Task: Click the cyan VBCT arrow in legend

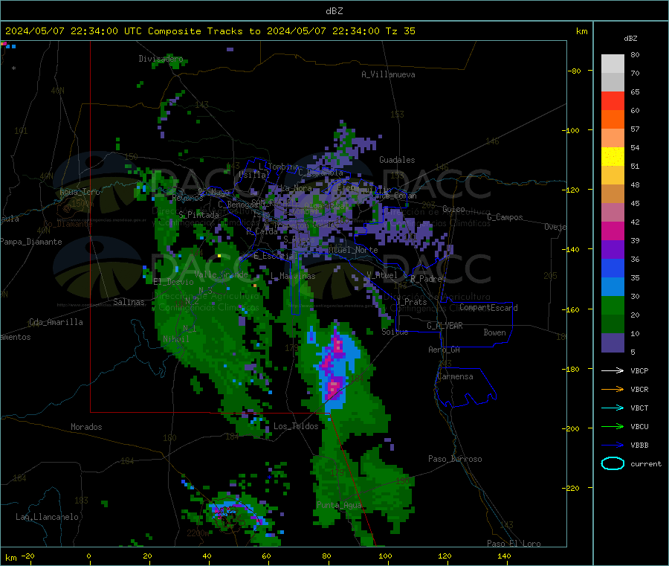Action: pyautogui.click(x=613, y=408)
